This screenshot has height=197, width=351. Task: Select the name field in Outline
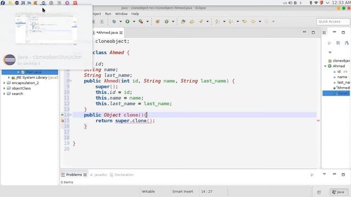[340, 77]
